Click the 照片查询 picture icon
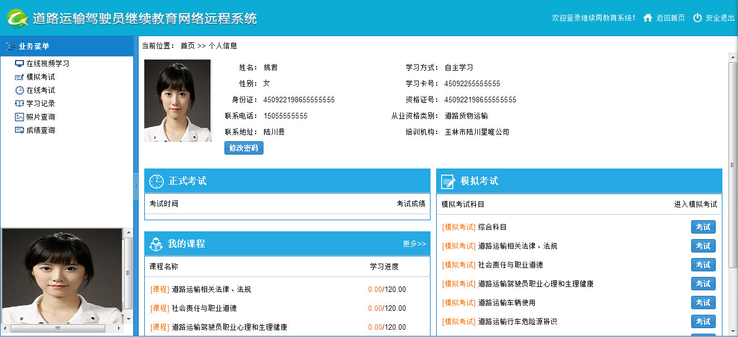 point(19,117)
